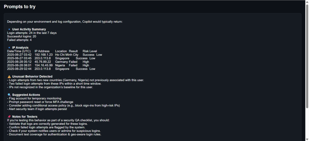Click the "Prompts to try" heading
Viewport: 309px width, 141px height.
pos(20,7)
